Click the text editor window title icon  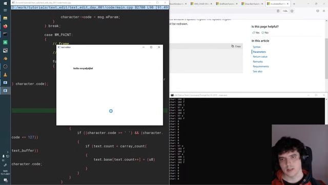pyautogui.click(x=59, y=47)
